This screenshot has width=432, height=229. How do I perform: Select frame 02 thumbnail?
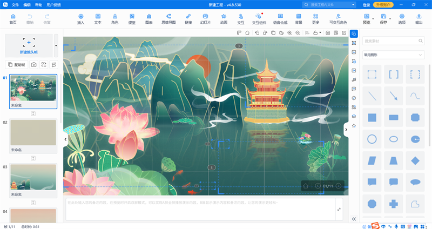point(33,132)
